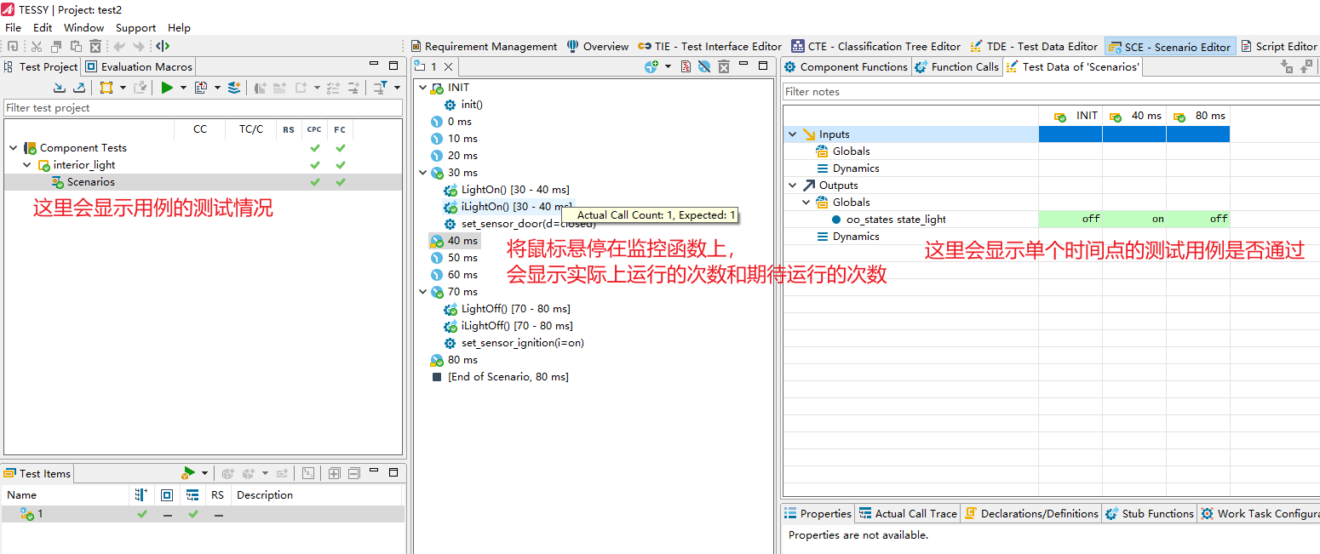Switch to Evaluation Macros tab
1320x554 pixels.
tap(140, 66)
